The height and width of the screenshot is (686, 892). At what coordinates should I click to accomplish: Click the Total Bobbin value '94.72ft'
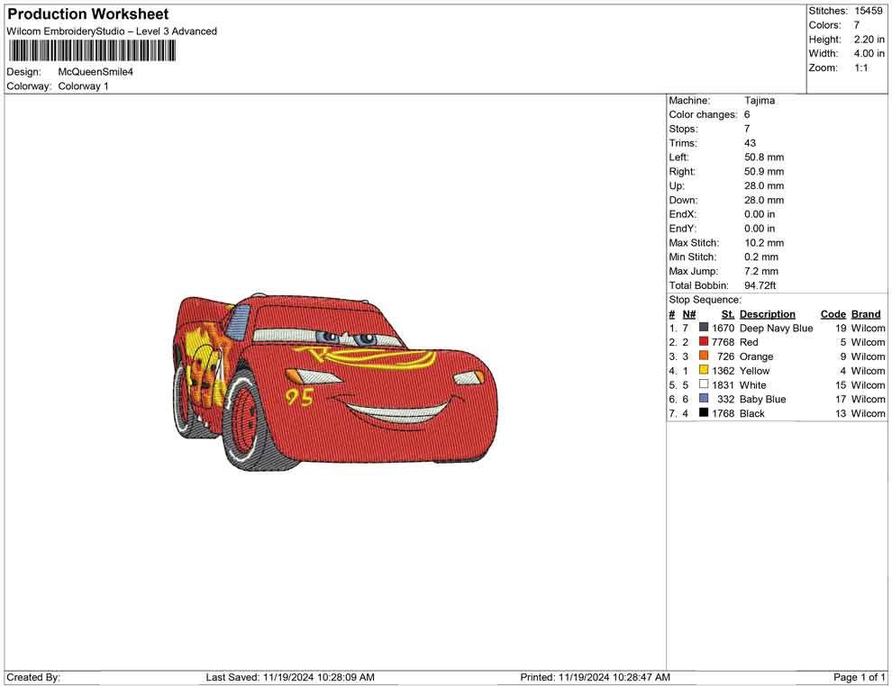tap(760, 285)
